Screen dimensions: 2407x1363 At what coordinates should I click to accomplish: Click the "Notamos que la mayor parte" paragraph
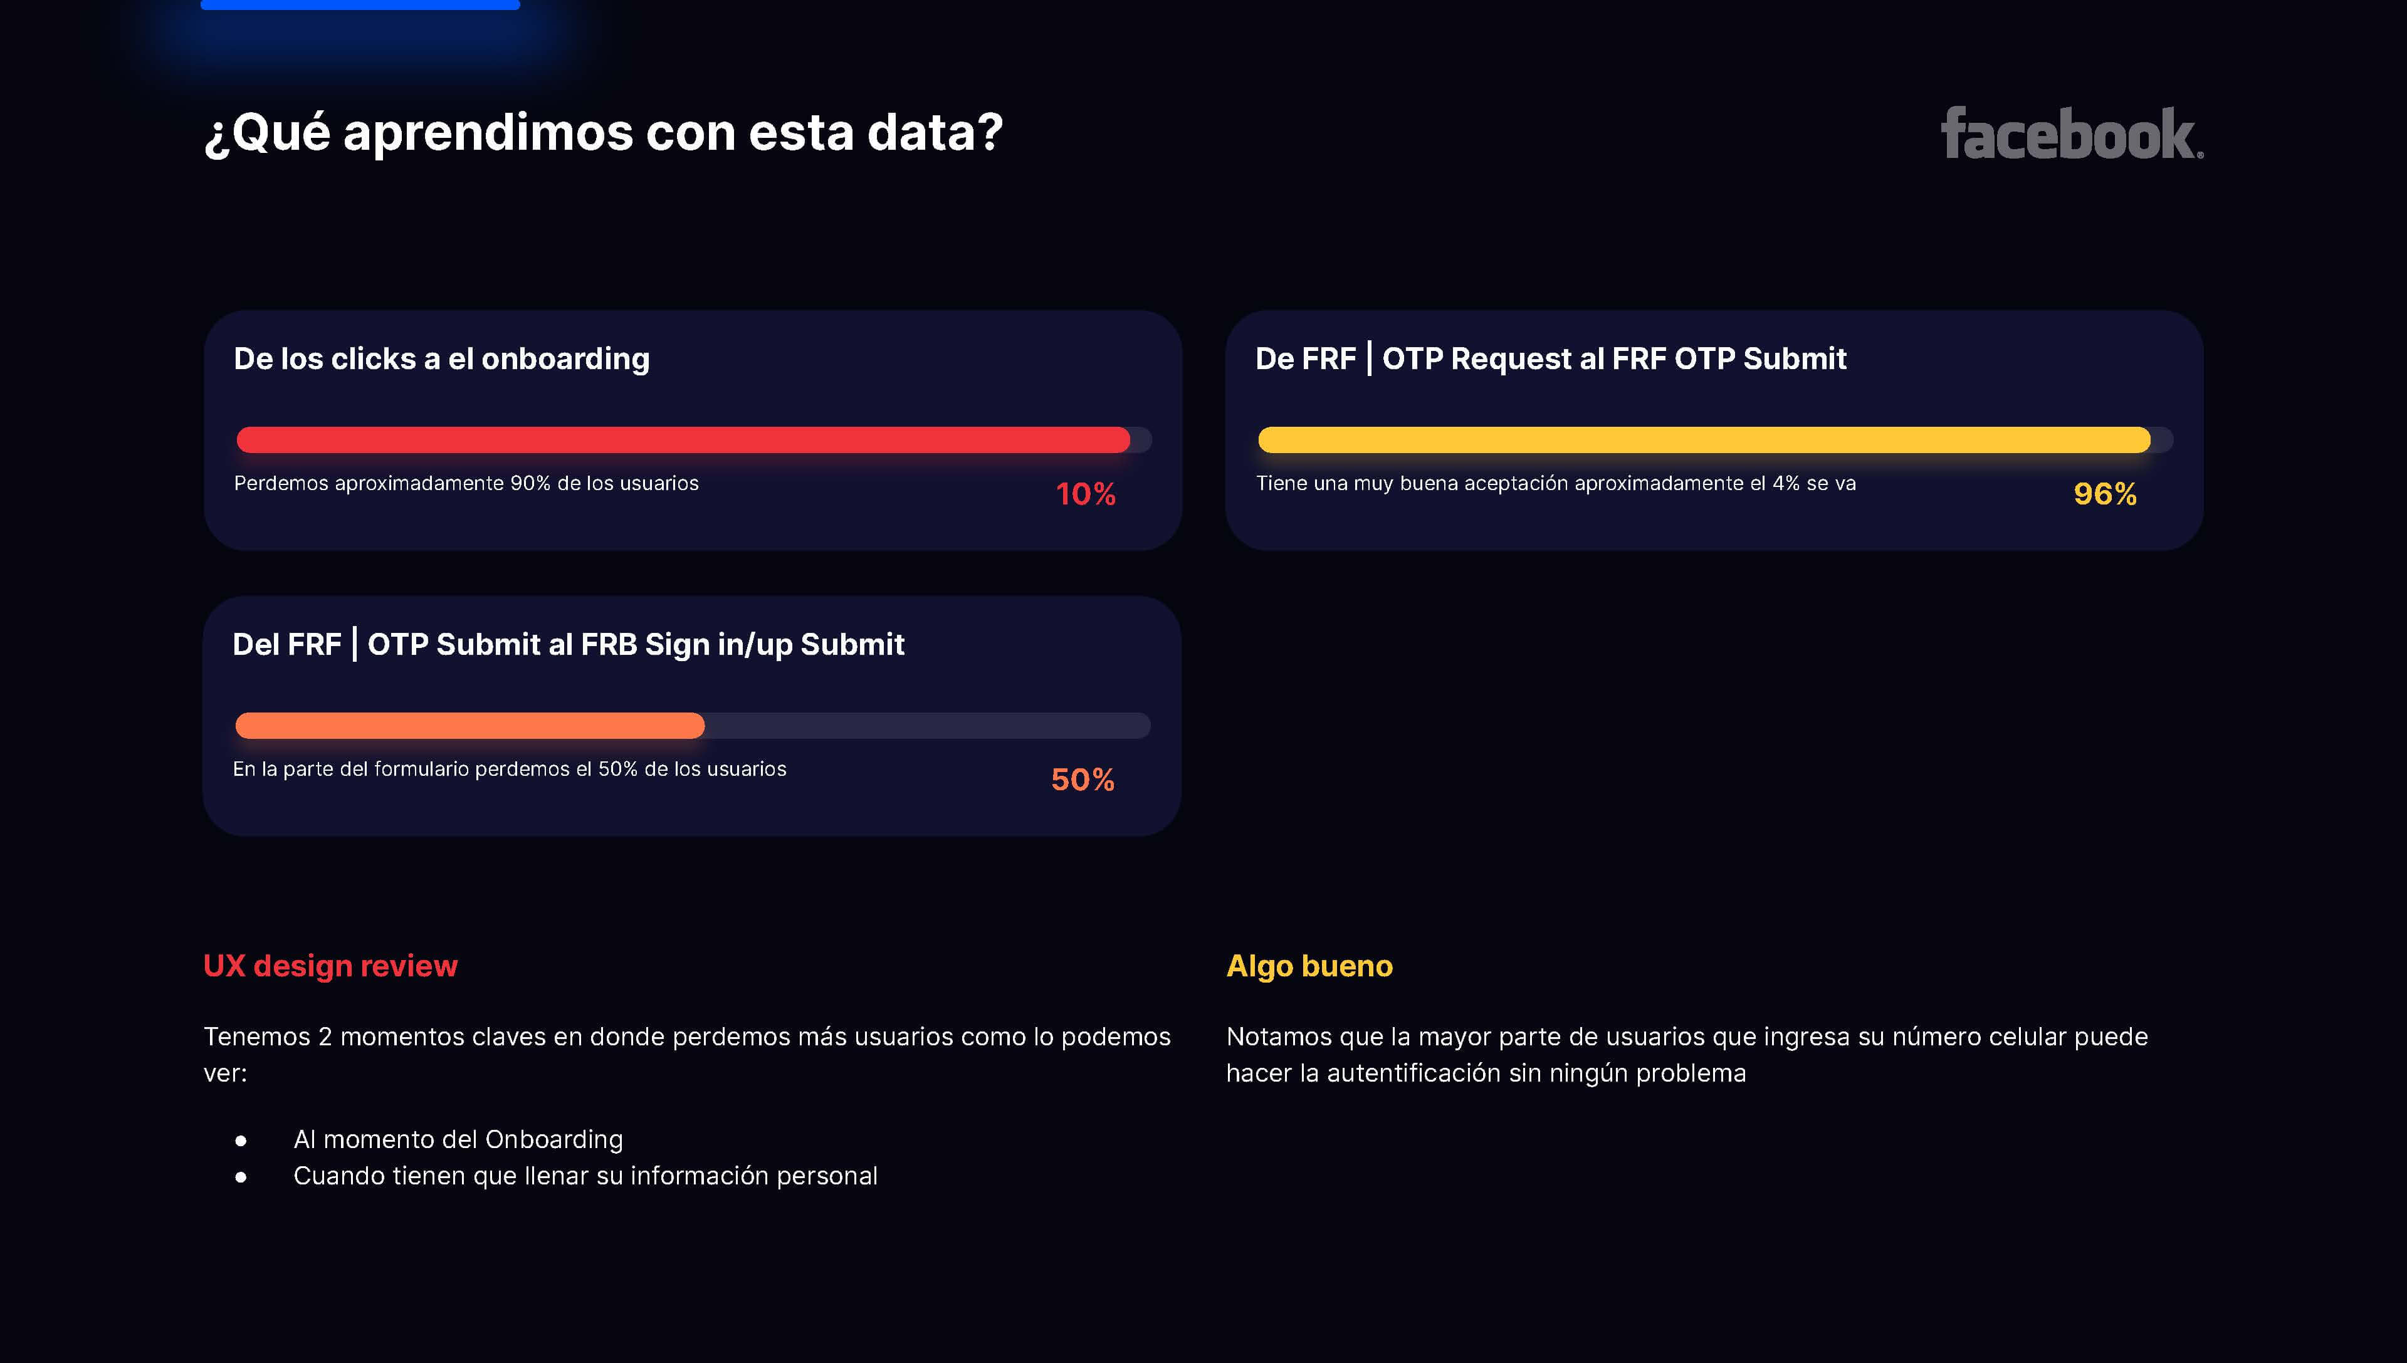[1686, 1054]
